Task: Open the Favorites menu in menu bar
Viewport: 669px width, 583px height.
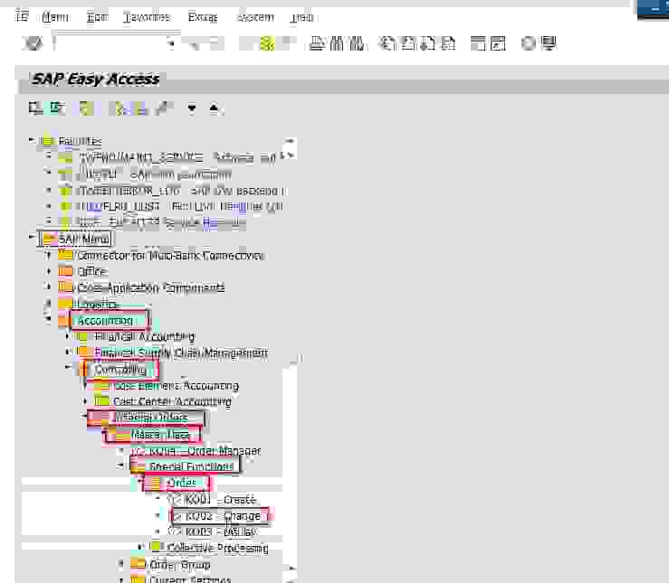Action: (x=147, y=17)
